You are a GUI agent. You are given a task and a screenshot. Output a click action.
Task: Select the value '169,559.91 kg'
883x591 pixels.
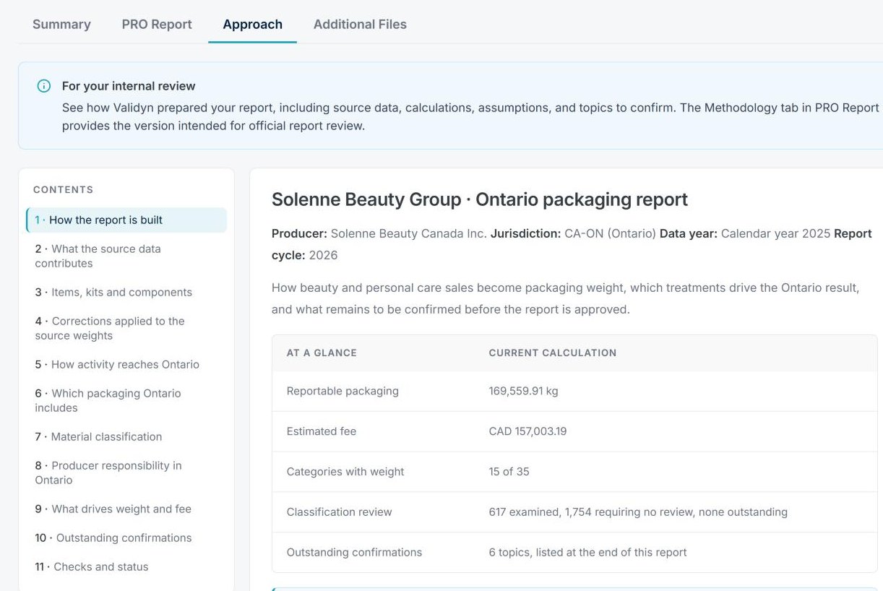(523, 391)
